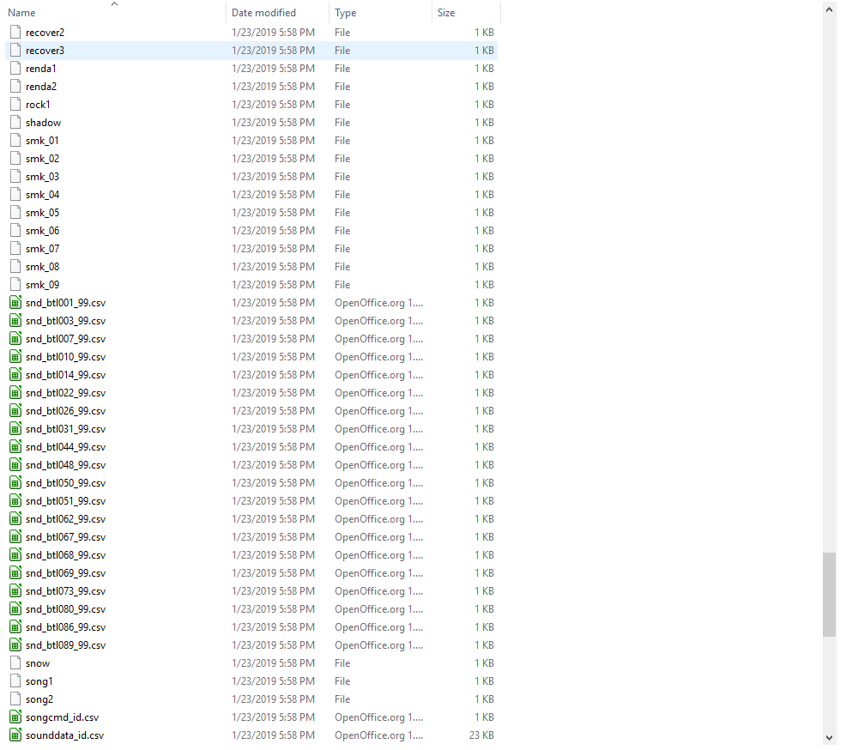Click the spreadsheet icon of snd_btl003_99.csv
Viewport: 846px width, 750px height.
pos(15,320)
